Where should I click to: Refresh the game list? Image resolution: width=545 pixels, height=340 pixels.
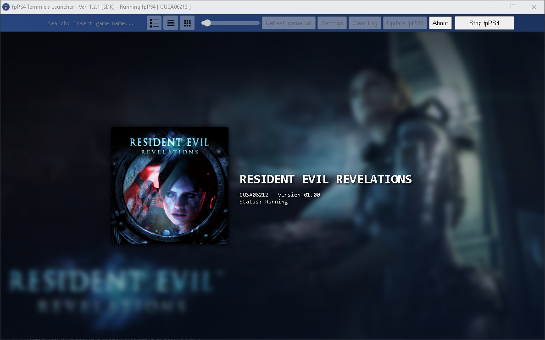[x=289, y=22]
